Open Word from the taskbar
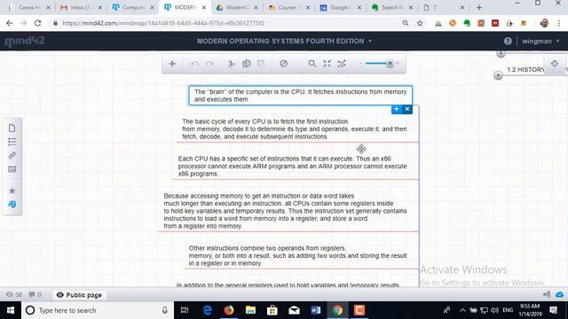The height and width of the screenshot is (319, 568). click(x=316, y=310)
